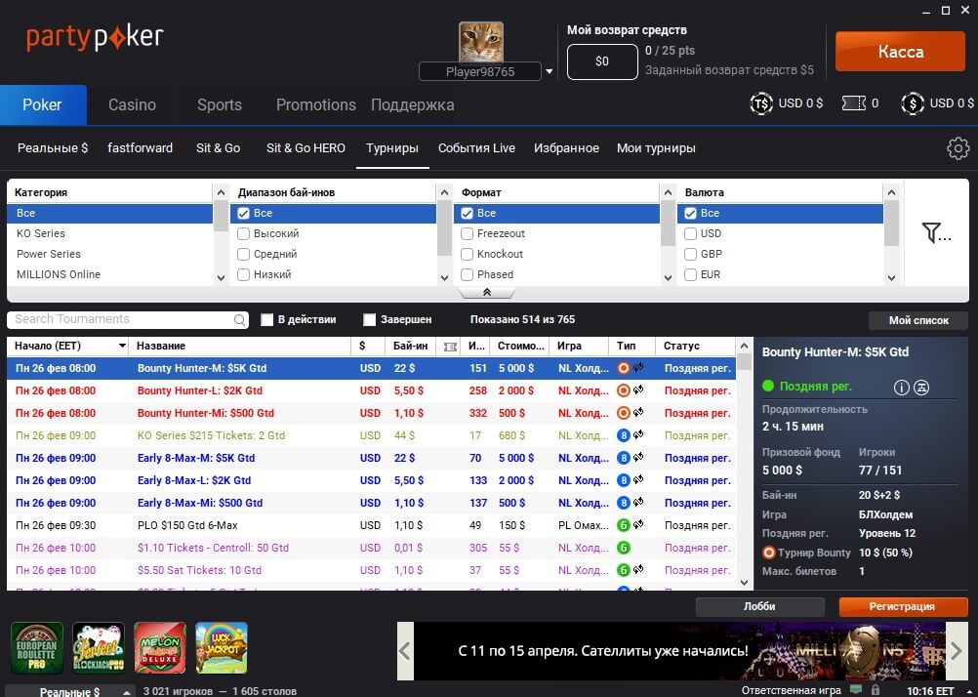Click 6-max icon in PLO $150 Gtd row
Screen dimensions: 978x697
pyautogui.click(x=623, y=525)
